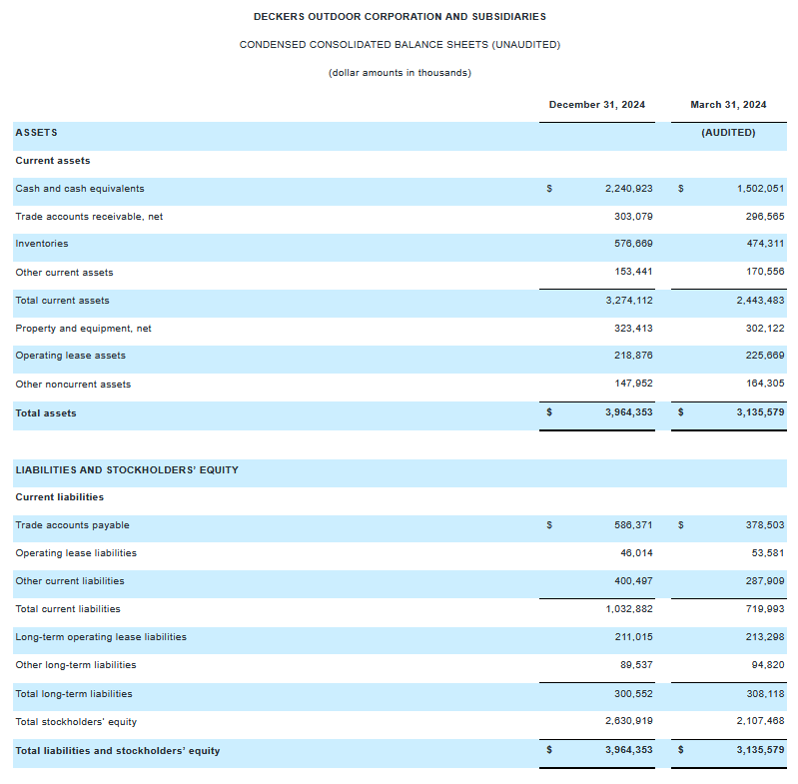Select 'Other noncurrent assets' label
This screenshot has width=798, height=784.
point(73,385)
